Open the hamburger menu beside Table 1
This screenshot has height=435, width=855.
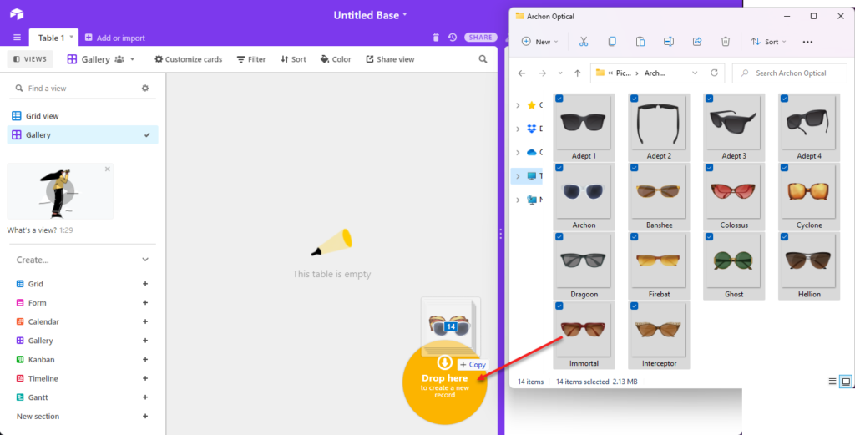[x=17, y=38]
